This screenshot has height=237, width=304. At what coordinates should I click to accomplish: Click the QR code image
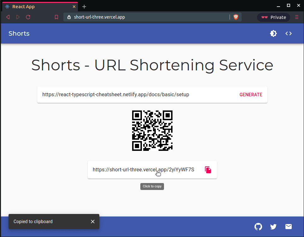[152, 131]
